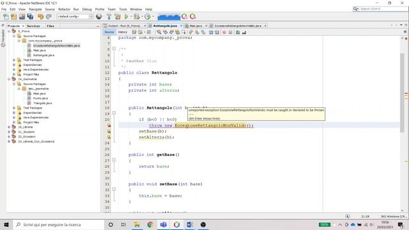Click the Debug Project toolbar icon
Image resolution: width=409 pixels, height=230 pixels.
136,17
